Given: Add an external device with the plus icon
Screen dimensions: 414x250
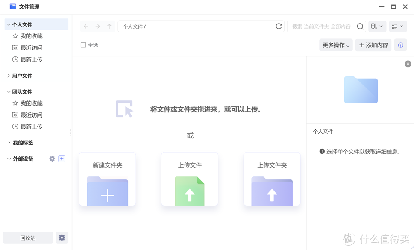Looking at the screenshot, I should (x=62, y=159).
